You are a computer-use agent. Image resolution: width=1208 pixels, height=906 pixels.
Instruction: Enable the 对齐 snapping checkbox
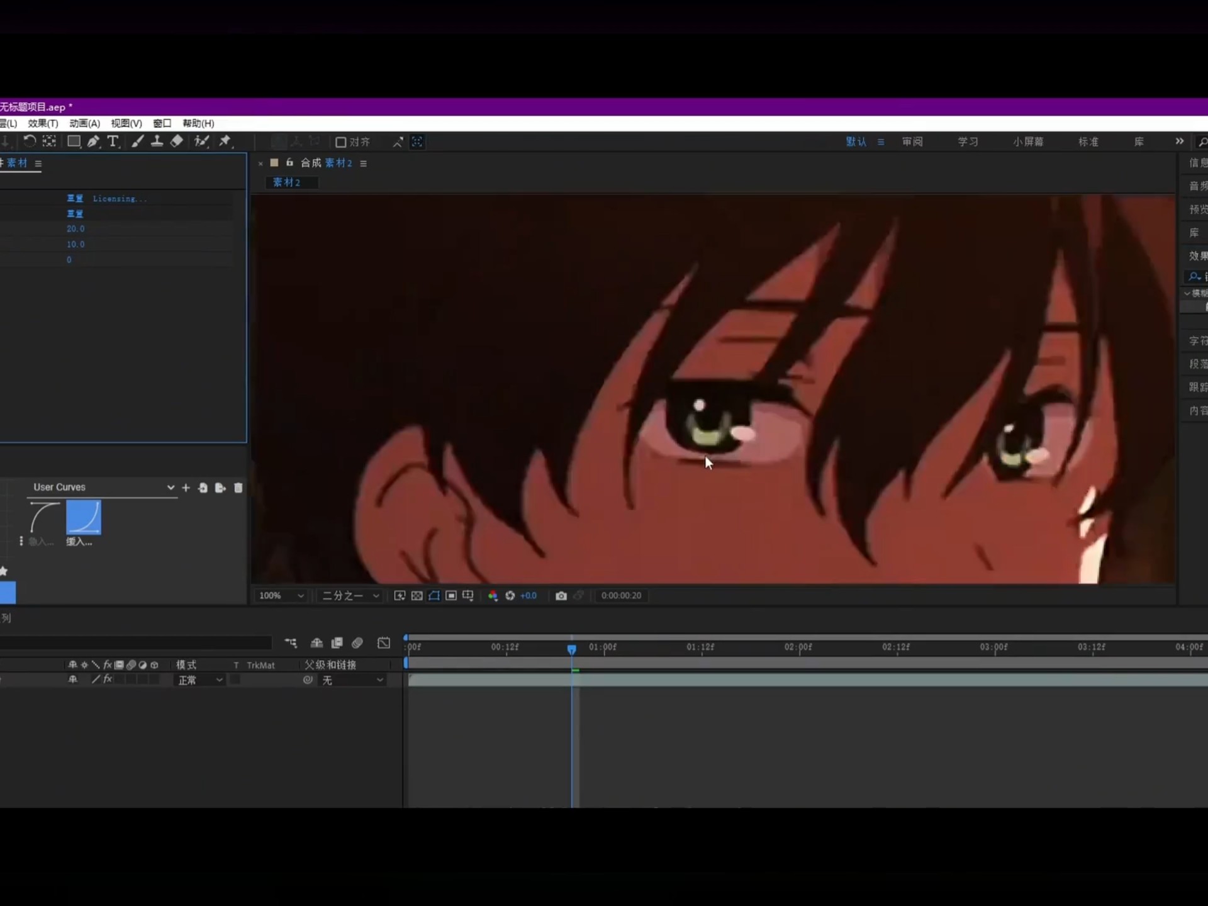pos(340,142)
